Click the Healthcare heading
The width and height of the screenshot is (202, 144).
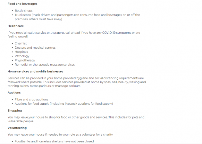pyautogui.click(x=16, y=26)
